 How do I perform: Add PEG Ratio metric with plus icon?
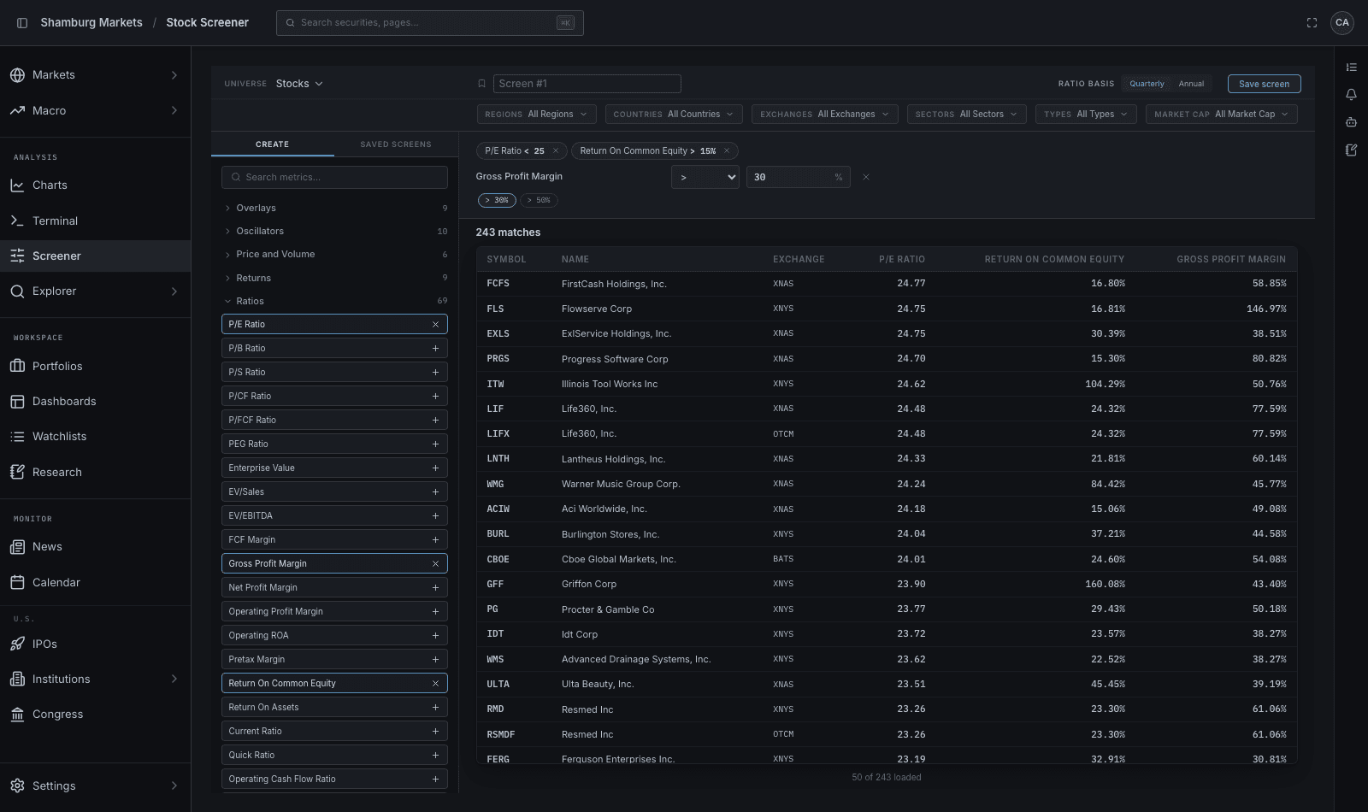[435, 444]
